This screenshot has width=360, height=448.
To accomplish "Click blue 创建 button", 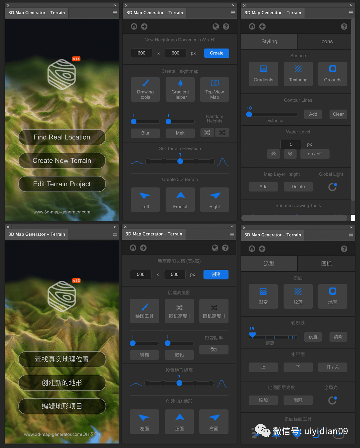I will pos(216,275).
